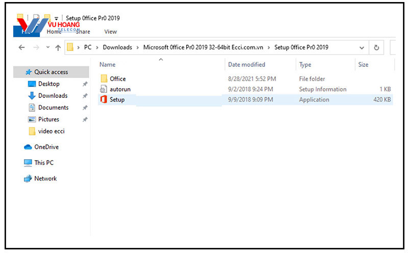Select the autorun file name
408x255 pixels.
coord(120,89)
